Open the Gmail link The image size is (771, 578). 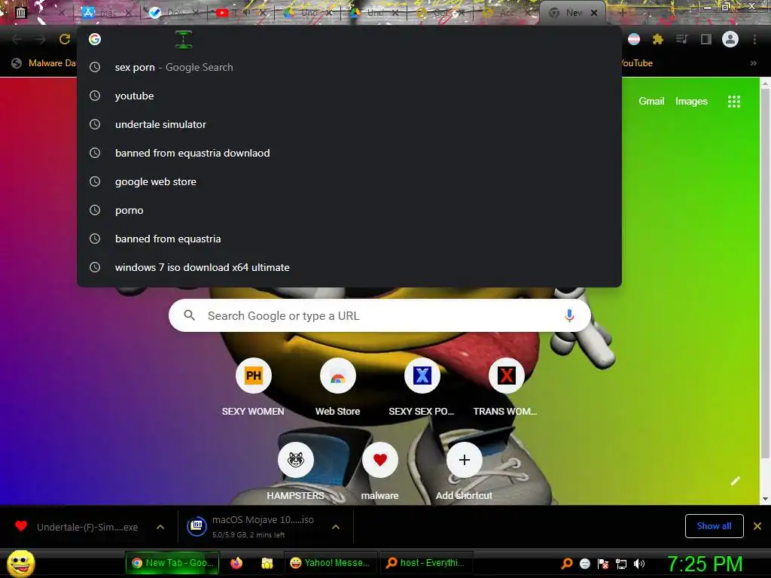[x=651, y=102]
